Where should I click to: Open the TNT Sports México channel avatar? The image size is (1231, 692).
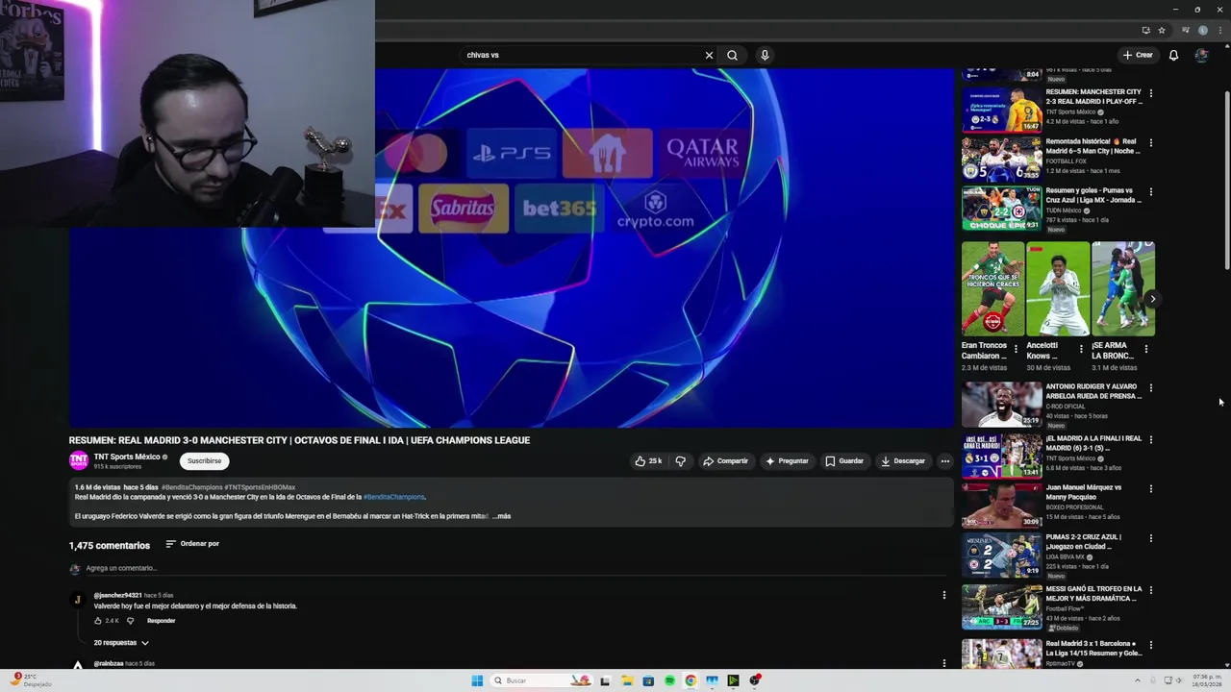point(78,460)
